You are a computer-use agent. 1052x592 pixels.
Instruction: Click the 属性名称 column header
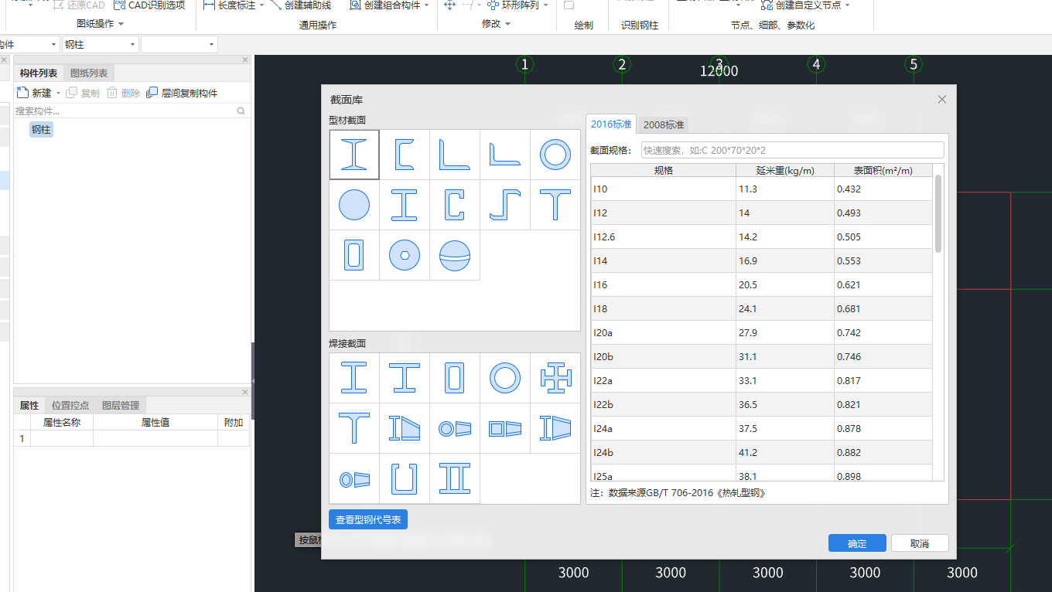coord(62,423)
